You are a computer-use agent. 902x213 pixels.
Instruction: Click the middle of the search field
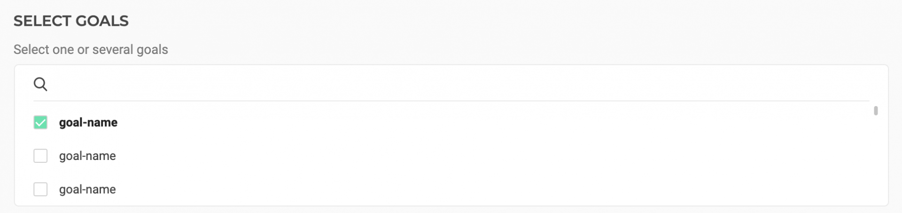(451, 84)
